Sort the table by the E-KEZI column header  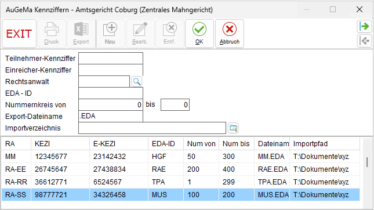click(119, 144)
